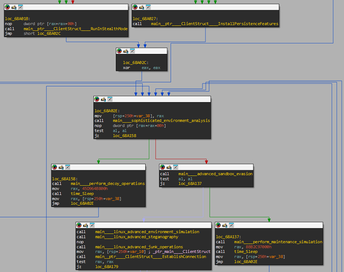
Task: Click group-nodes icon on loc_68A02C block
Action: 132,51
